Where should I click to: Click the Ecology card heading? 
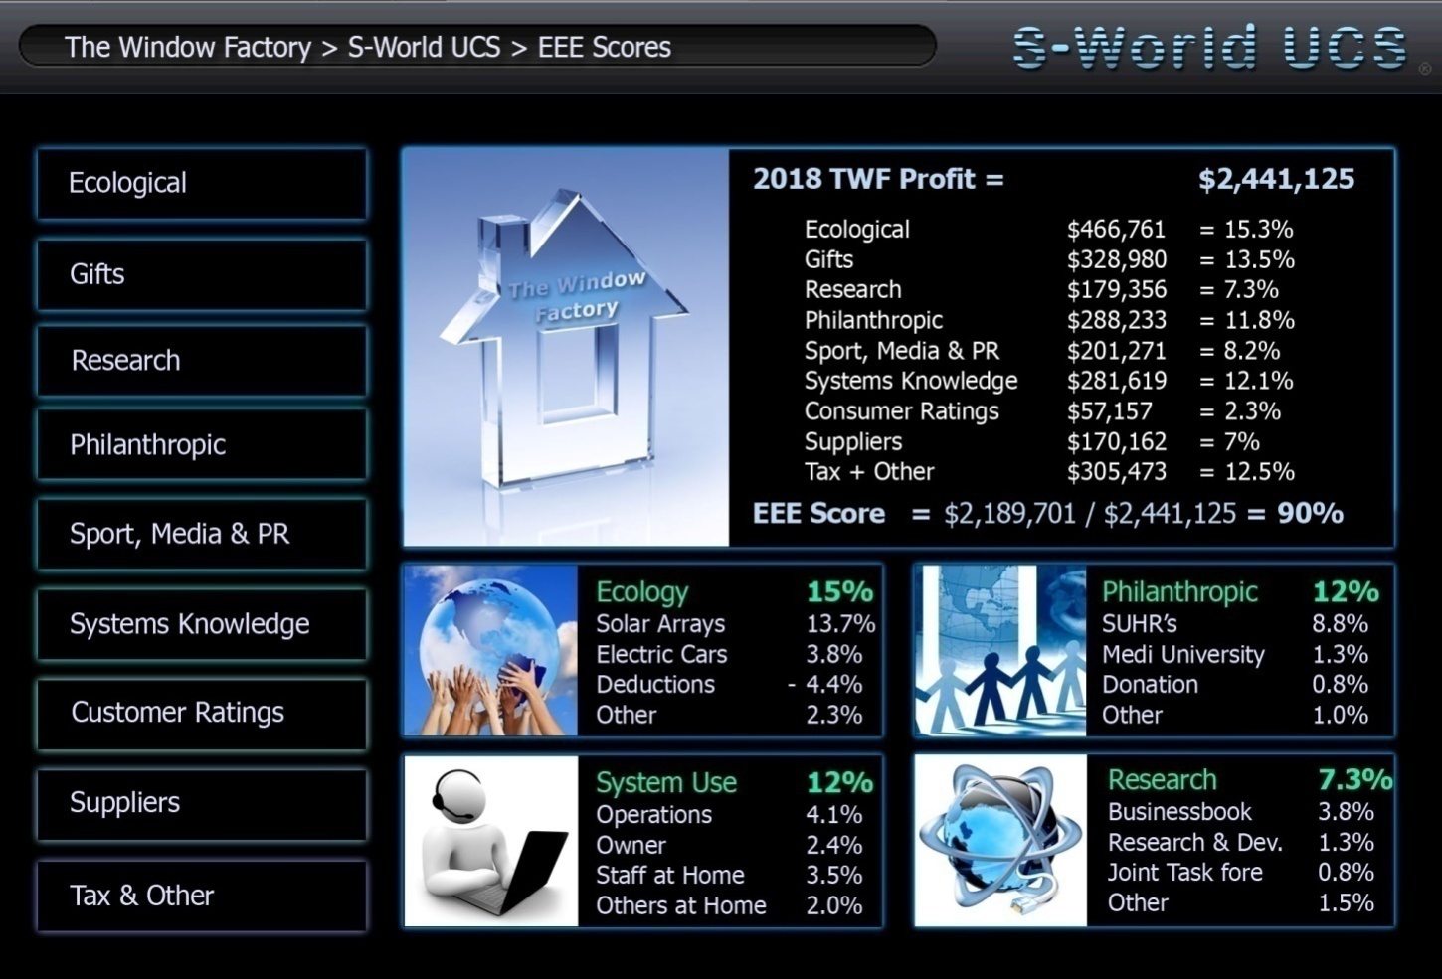(x=642, y=592)
